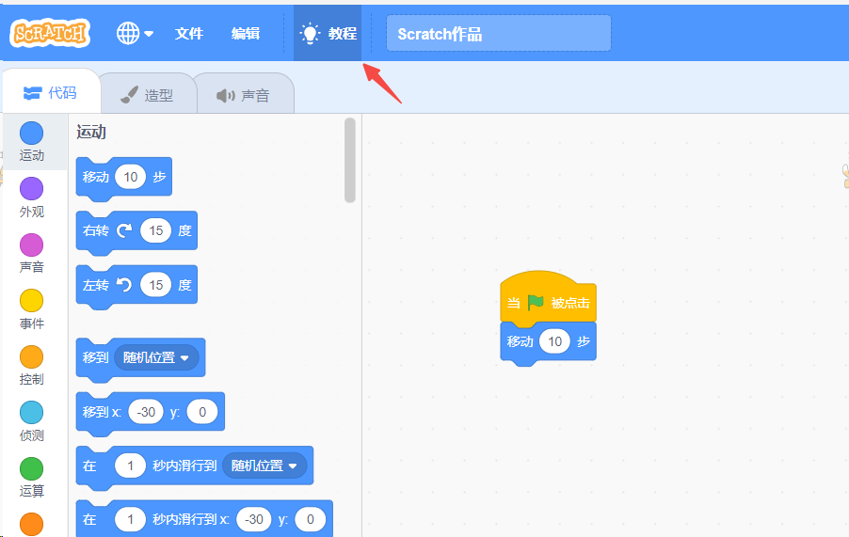Screen dimensions: 849x537
Task: Click the 右转 clockwise arrow icon
Action: point(124,230)
